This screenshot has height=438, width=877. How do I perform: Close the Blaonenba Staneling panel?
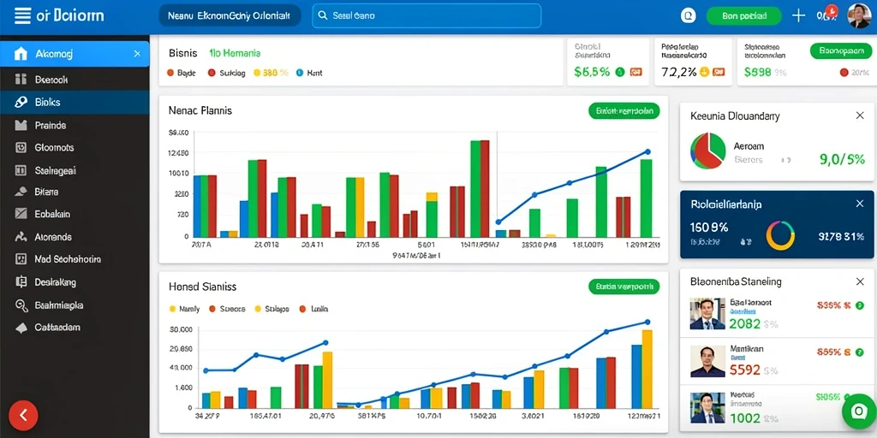(860, 281)
